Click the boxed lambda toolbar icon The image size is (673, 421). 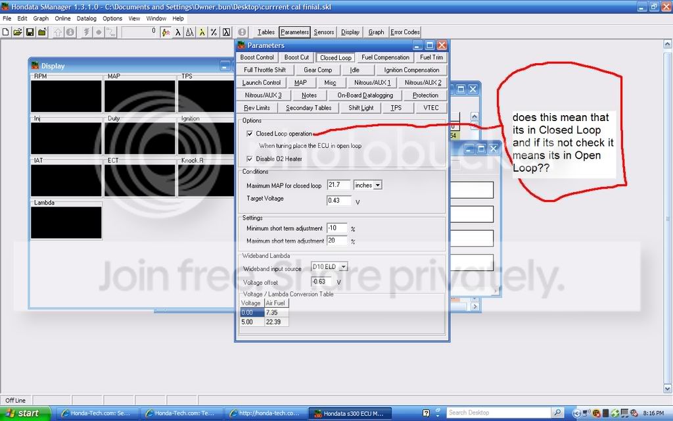(226, 32)
